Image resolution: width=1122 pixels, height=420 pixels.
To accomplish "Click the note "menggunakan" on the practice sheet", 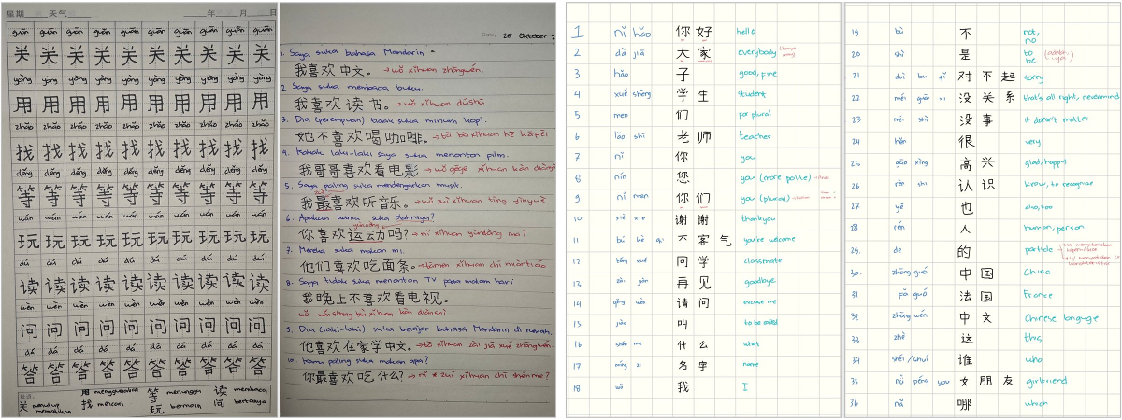I will [x=117, y=392].
